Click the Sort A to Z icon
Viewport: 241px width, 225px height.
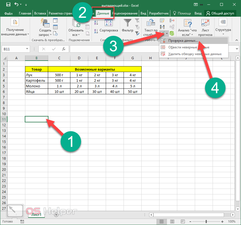point(95,23)
